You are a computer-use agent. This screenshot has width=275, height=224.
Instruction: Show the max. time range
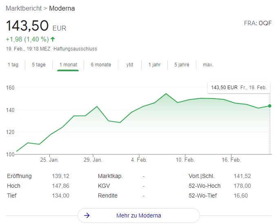point(208,65)
